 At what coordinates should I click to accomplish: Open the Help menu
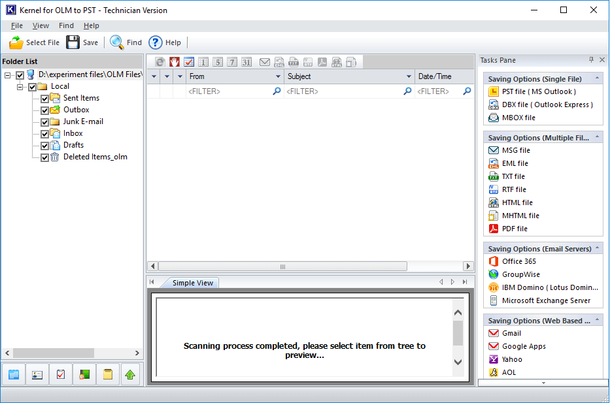tap(91, 25)
